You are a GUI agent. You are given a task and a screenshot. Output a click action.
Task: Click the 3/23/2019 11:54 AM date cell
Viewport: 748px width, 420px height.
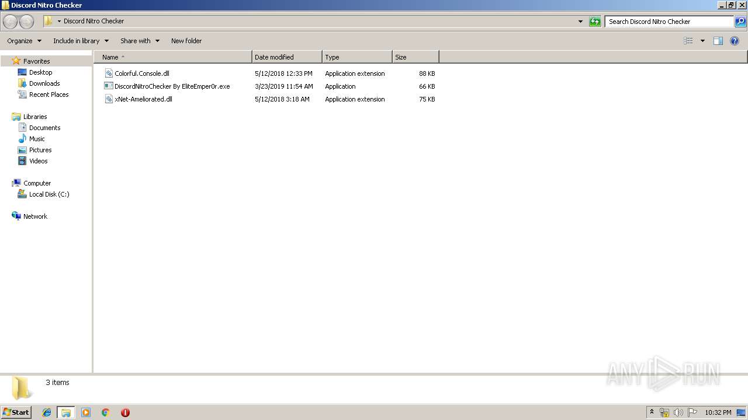tap(284, 86)
